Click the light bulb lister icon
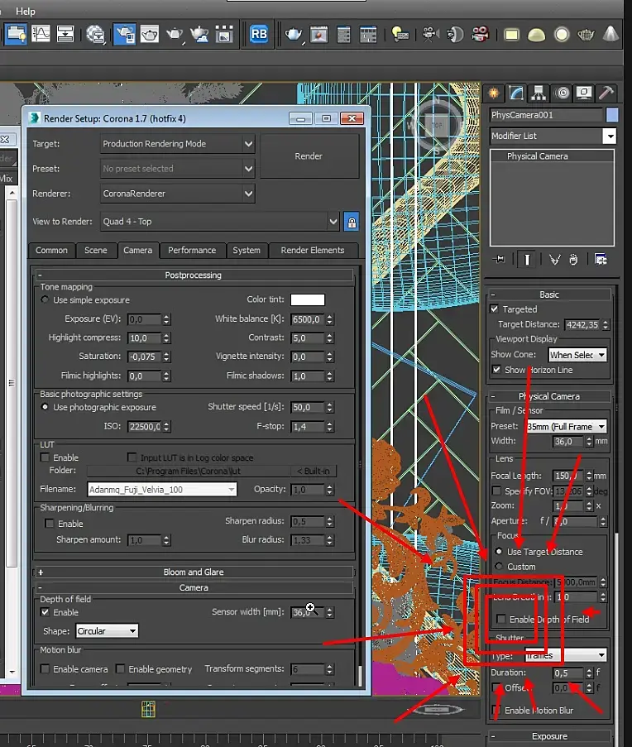This screenshot has height=747, width=632. click(x=399, y=34)
